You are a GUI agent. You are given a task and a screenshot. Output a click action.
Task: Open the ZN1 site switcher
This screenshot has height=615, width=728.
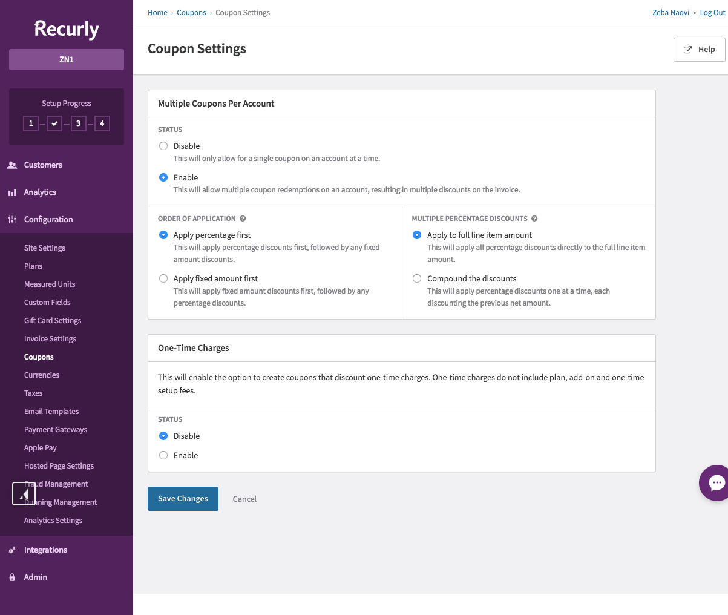click(67, 59)
